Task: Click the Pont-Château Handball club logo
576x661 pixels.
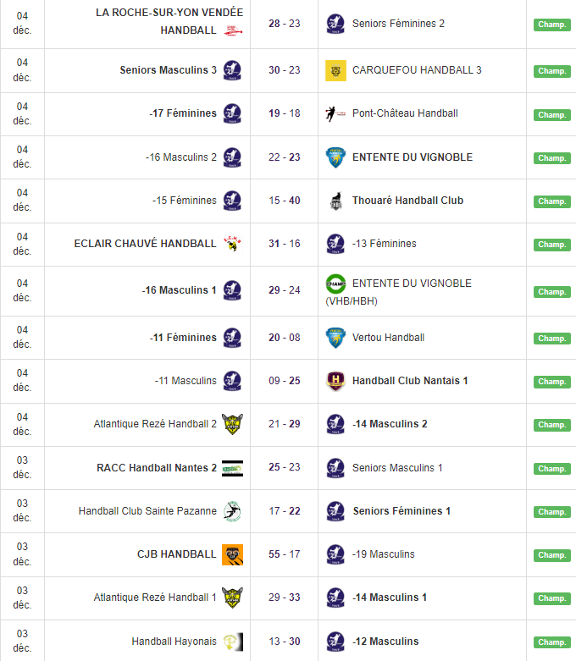Action: pos(335,113)
